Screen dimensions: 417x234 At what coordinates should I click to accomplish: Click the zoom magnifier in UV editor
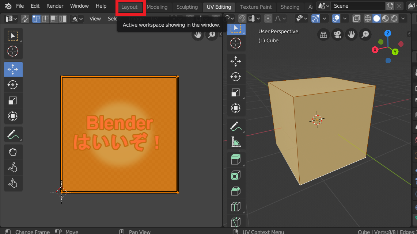click(212, 35)
